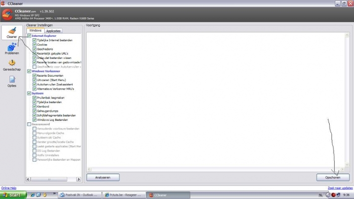Check Laatst gestarte applicaties option
354x199 pixels.
[x=34, y=146]
